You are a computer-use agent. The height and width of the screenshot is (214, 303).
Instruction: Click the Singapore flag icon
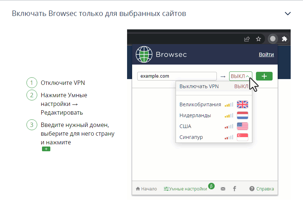pos(243,137)
